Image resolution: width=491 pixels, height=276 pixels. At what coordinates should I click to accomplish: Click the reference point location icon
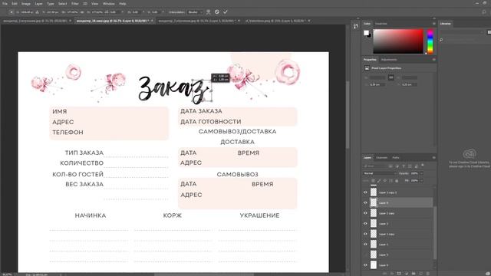pos(12,12)
